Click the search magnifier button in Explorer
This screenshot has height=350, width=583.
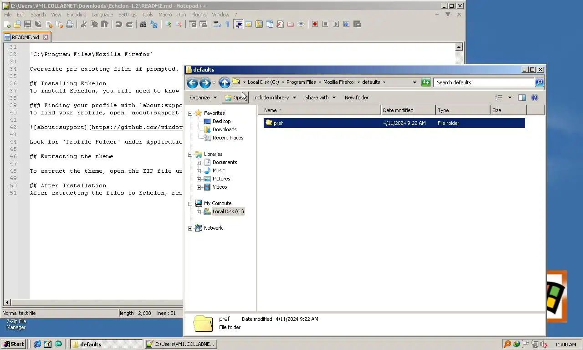coord(539,82)
